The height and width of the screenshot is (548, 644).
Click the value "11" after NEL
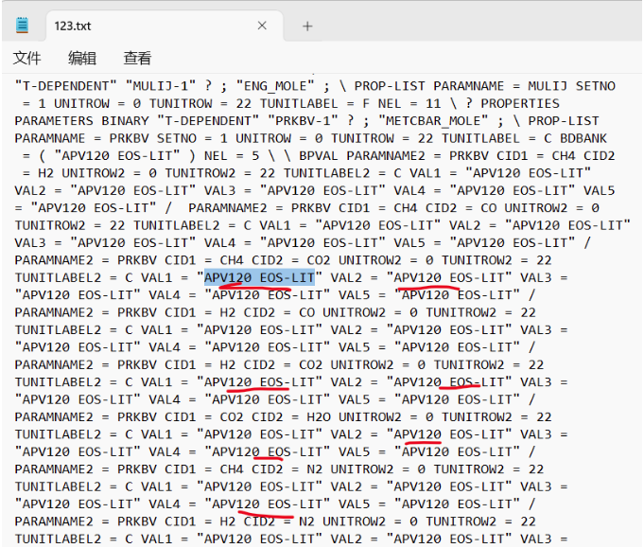(433, 103)
